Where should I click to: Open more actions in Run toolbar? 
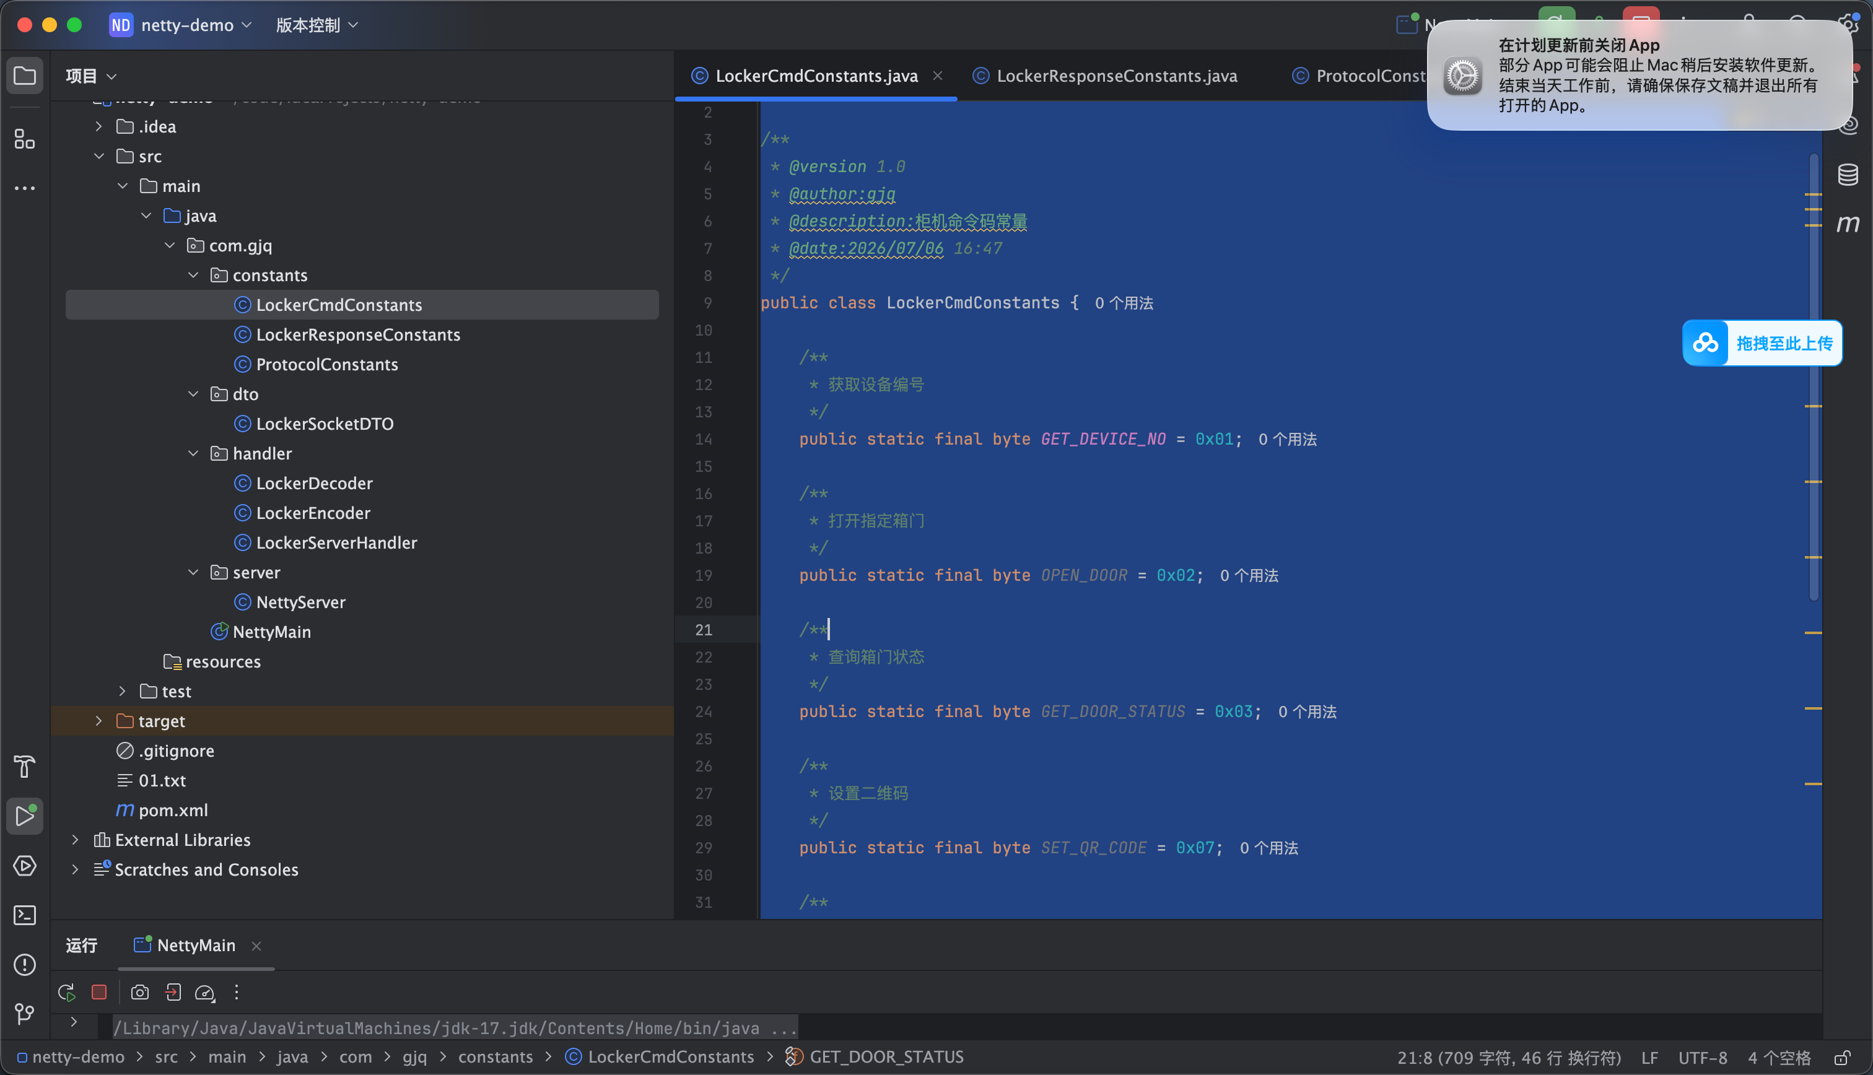(x=236, y=992)
